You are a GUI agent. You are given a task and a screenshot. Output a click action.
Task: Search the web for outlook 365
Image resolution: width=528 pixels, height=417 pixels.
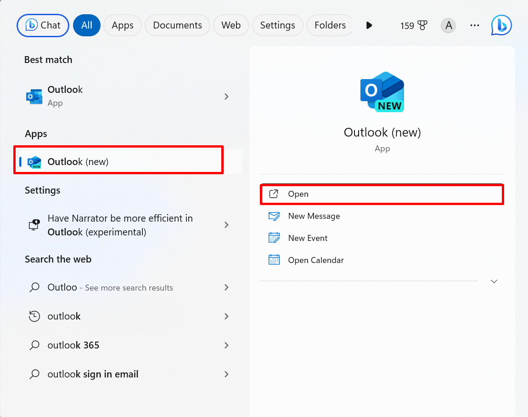point(128,345)
